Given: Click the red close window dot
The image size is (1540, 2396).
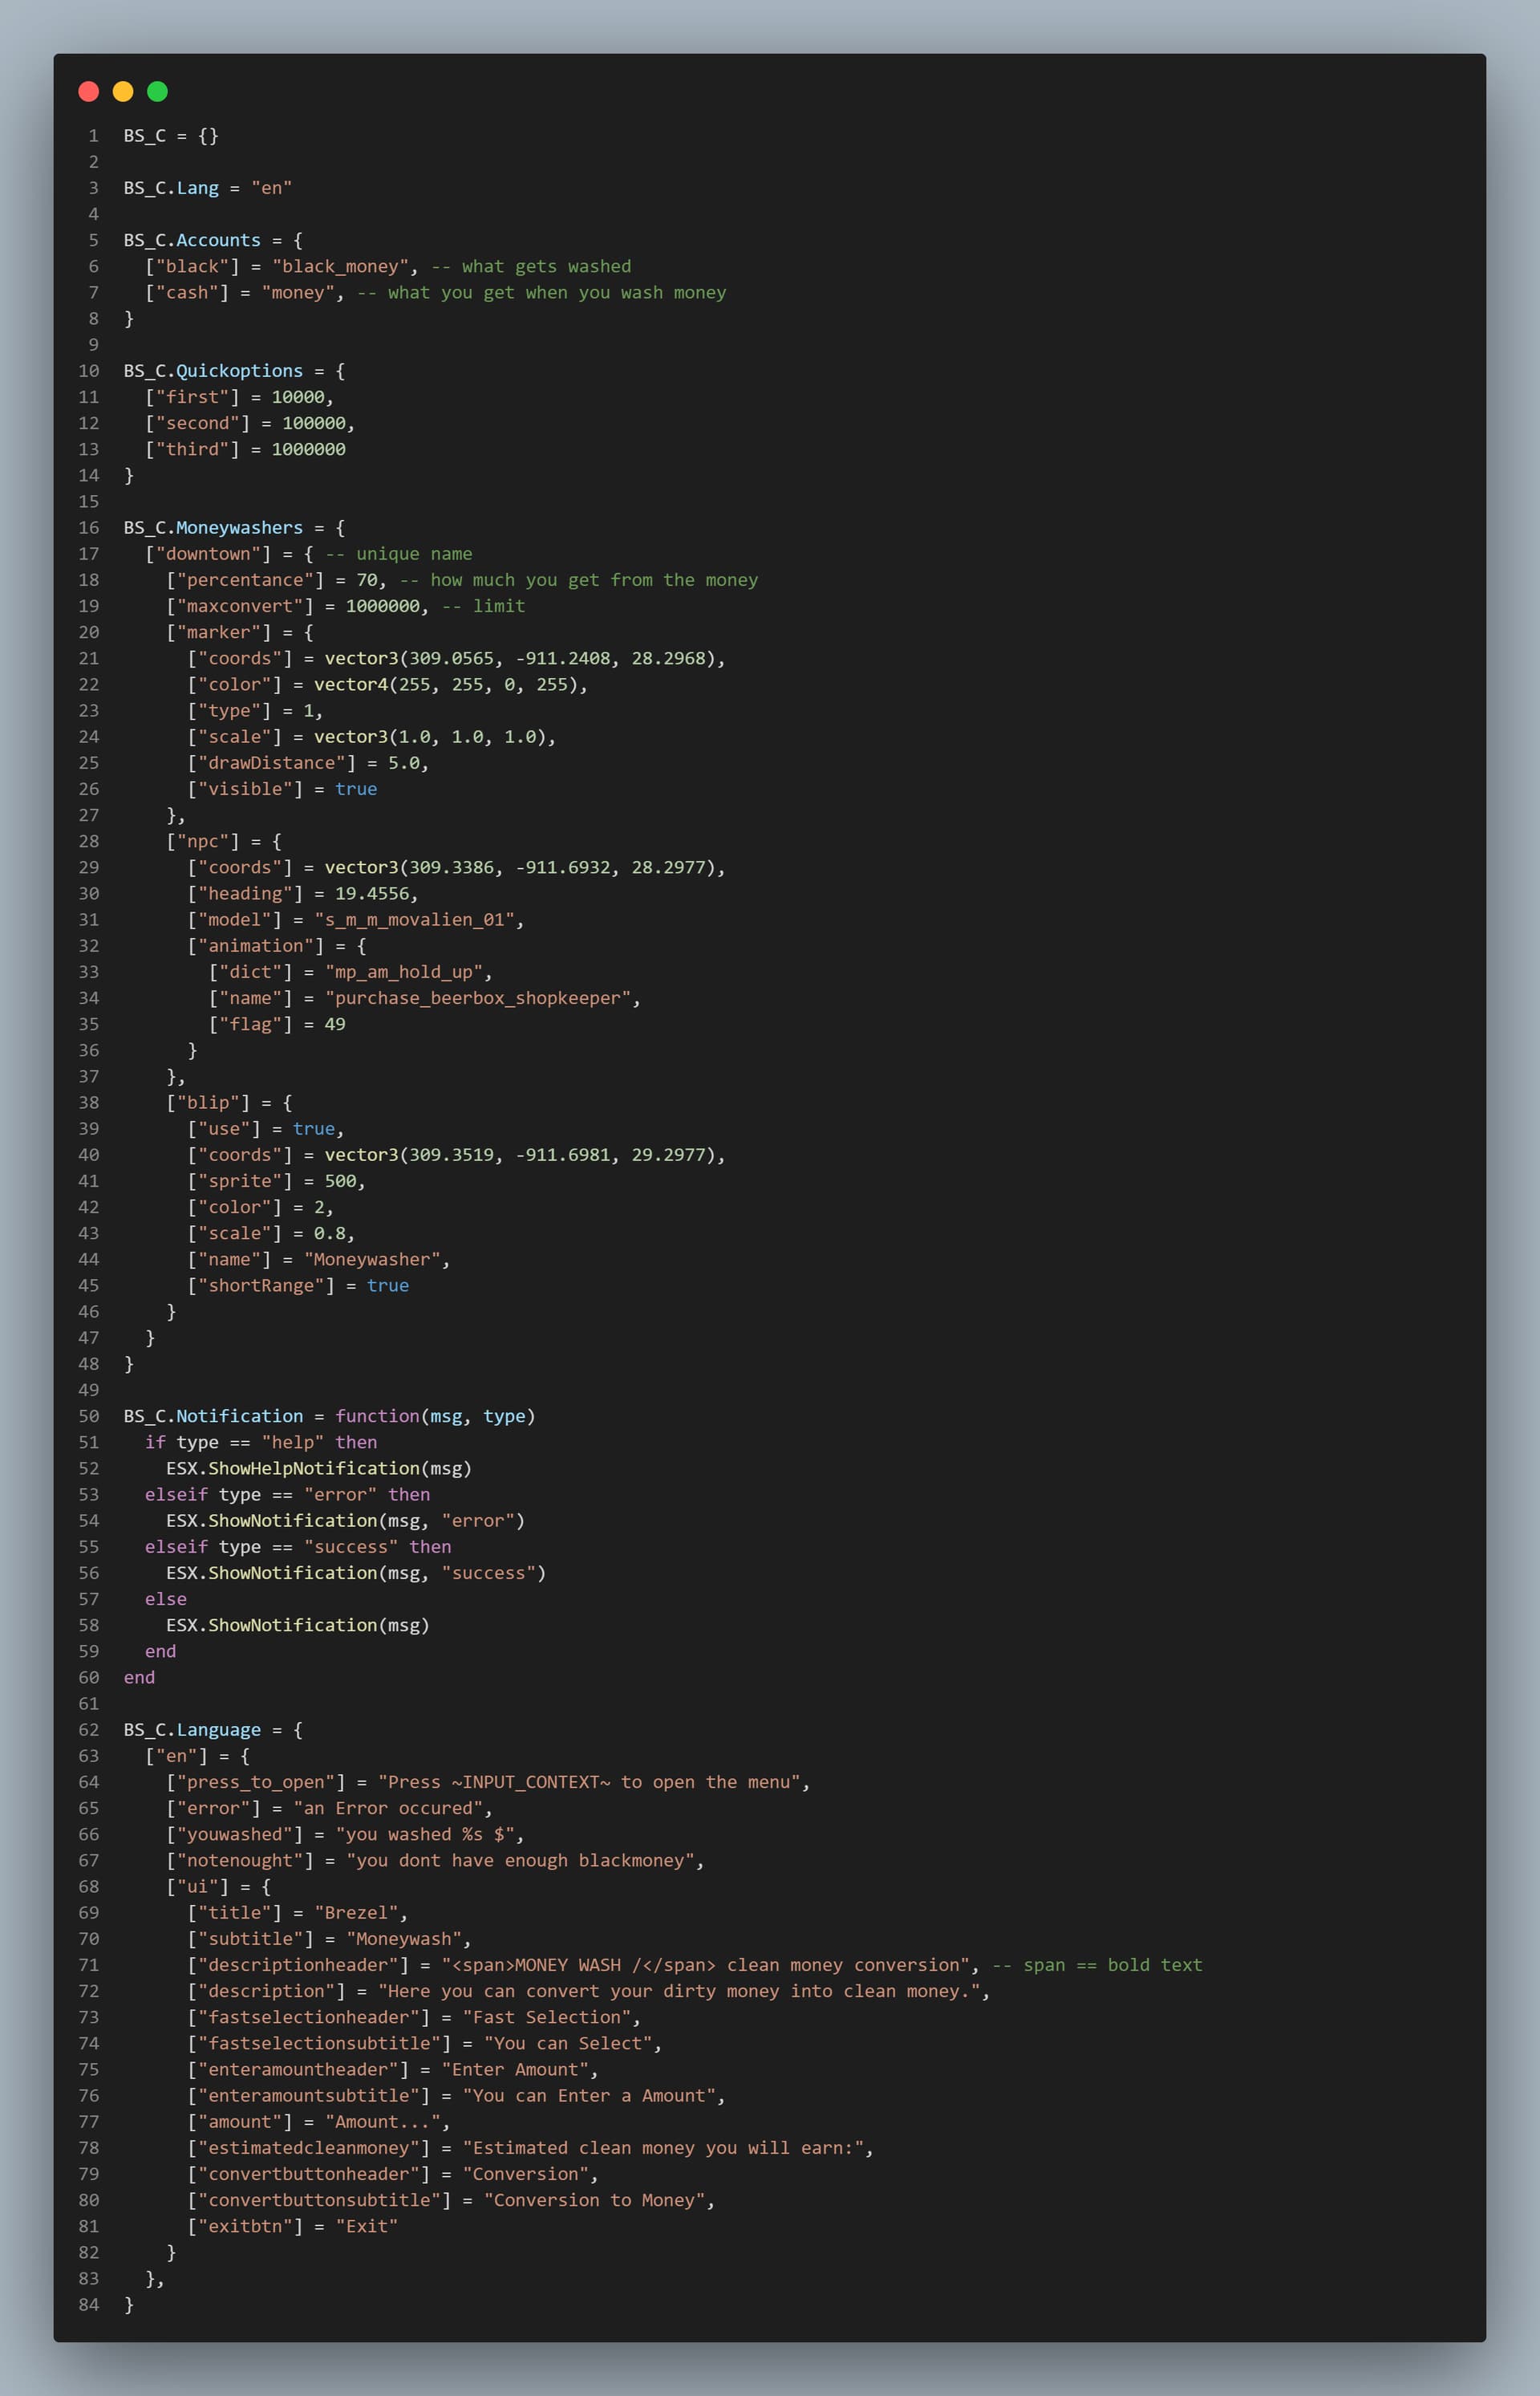Looking at the screenshot, I should [88, 92].
